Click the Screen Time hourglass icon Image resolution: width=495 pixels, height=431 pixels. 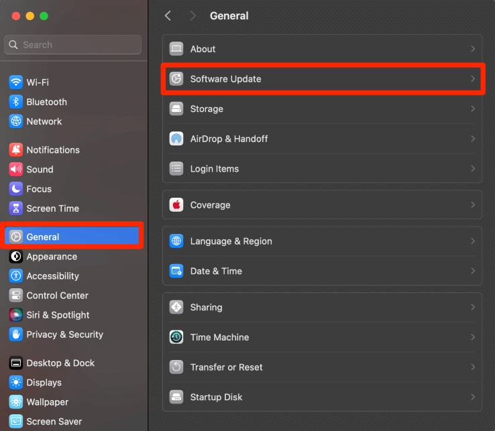coord(16,208)
